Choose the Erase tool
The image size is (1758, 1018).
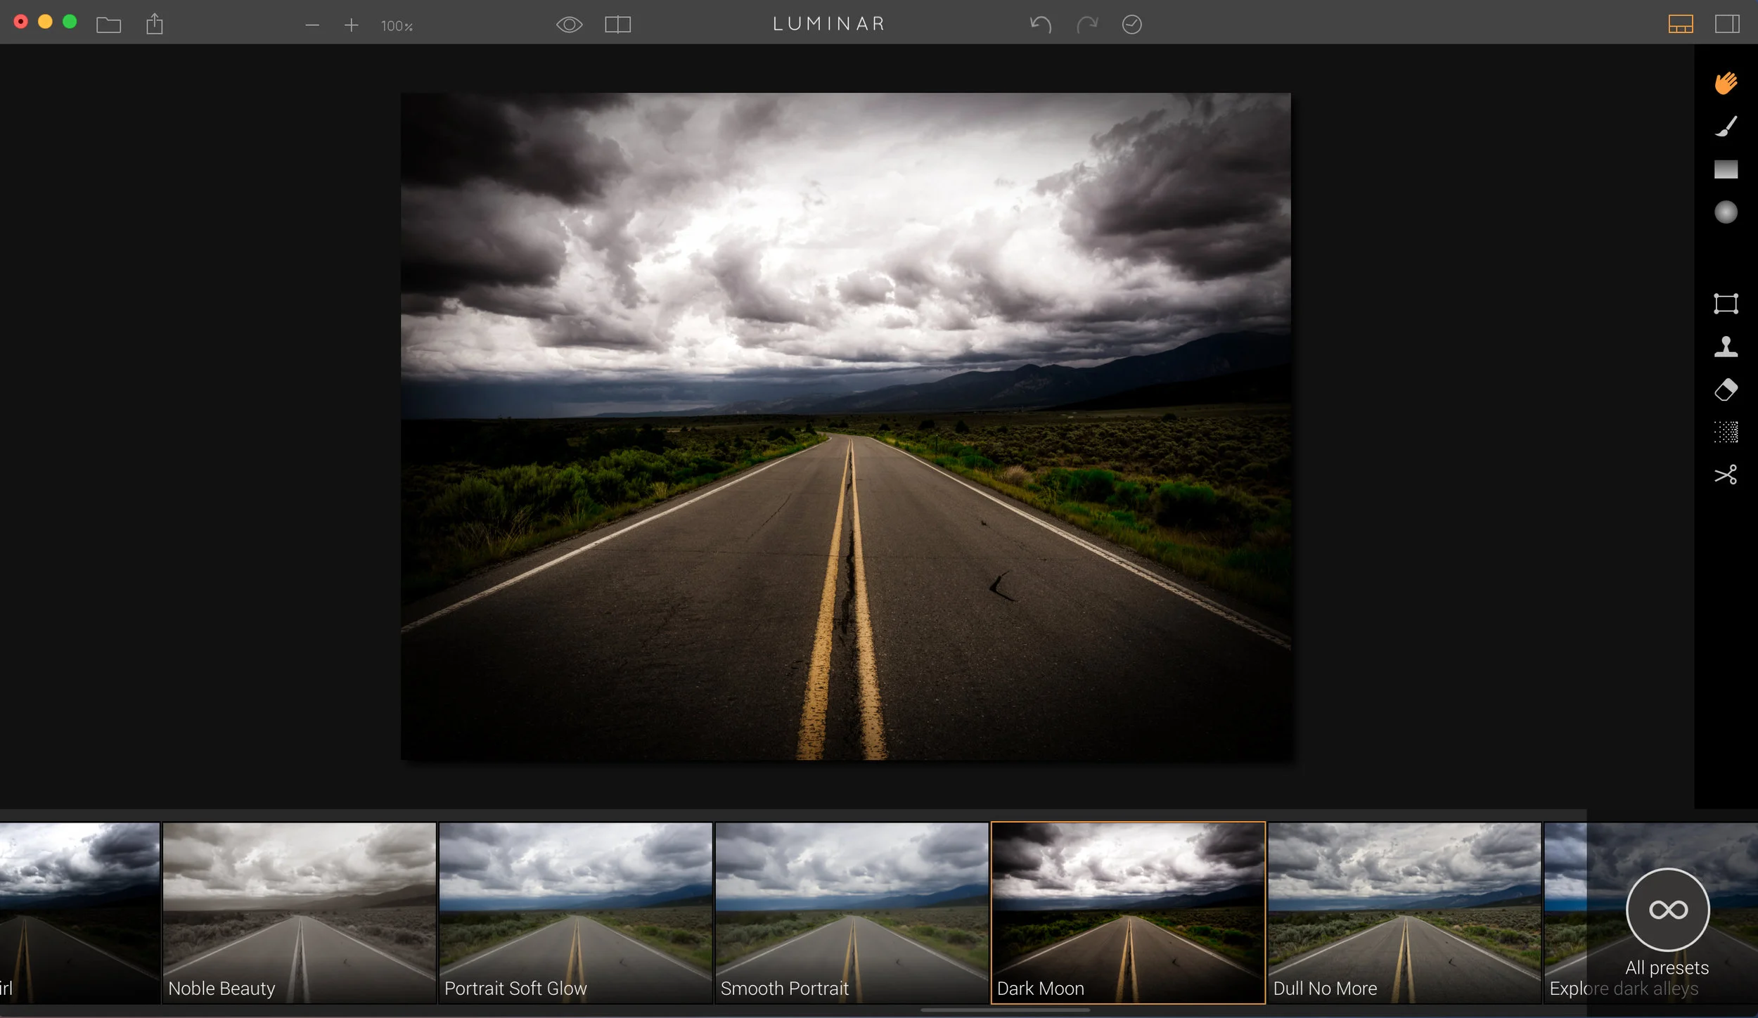pos(1726,389)
